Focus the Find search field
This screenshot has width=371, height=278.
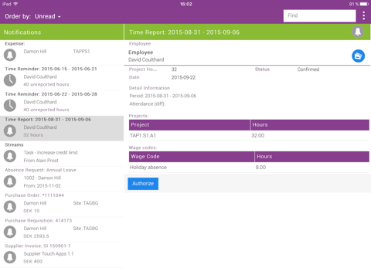click(319, 15)
